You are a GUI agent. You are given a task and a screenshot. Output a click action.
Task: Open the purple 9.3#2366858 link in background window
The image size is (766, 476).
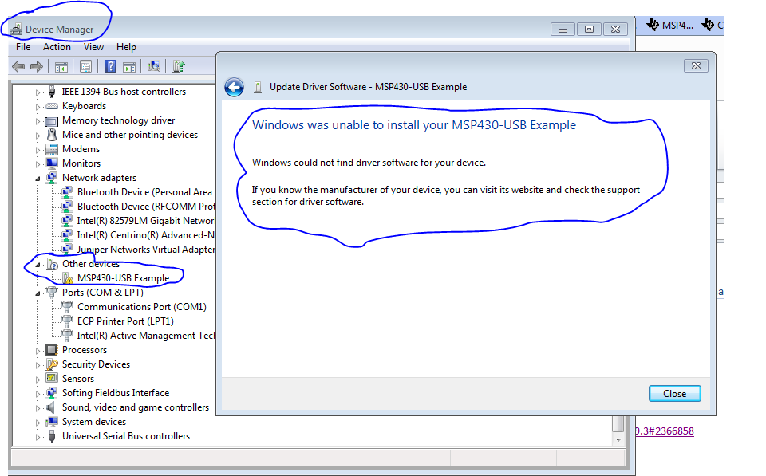pos(665,431)
